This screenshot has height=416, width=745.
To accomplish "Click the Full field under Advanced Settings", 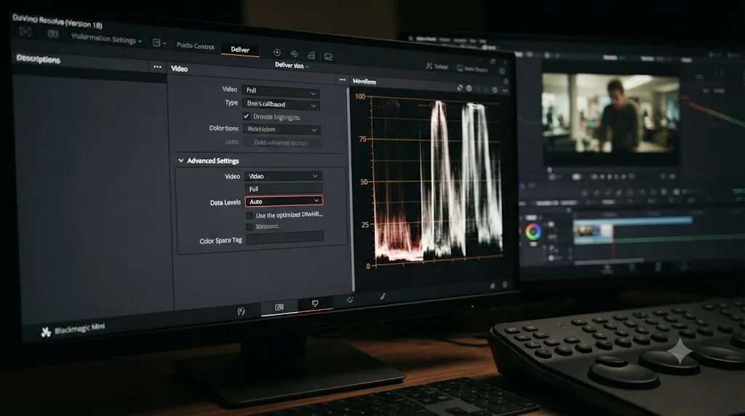I will (x=284, y=188).
